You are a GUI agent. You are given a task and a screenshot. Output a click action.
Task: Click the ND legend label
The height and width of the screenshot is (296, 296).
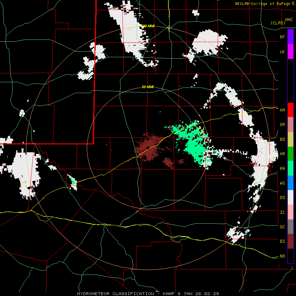point(282,256)
